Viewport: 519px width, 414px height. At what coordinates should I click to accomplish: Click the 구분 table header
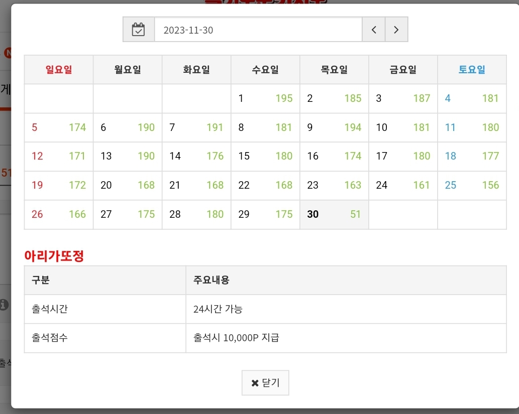pyautogui.click(x=105, y=281)
